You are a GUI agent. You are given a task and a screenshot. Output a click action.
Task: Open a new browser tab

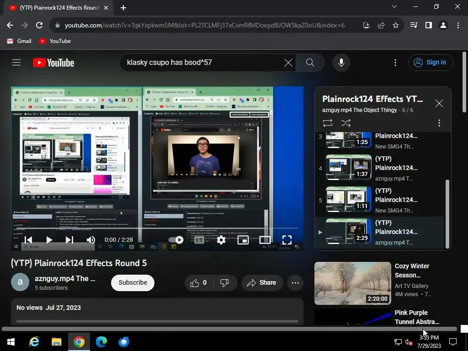coord(123,8)
